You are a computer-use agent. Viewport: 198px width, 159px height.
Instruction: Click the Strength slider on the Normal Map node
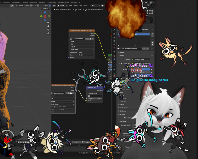(95, 98)
